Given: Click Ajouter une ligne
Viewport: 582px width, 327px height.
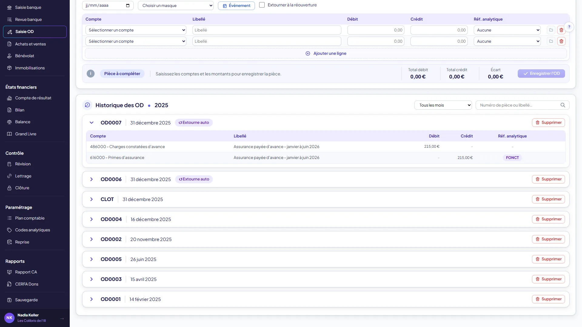Looking at the screenshot, I should 326,53.
